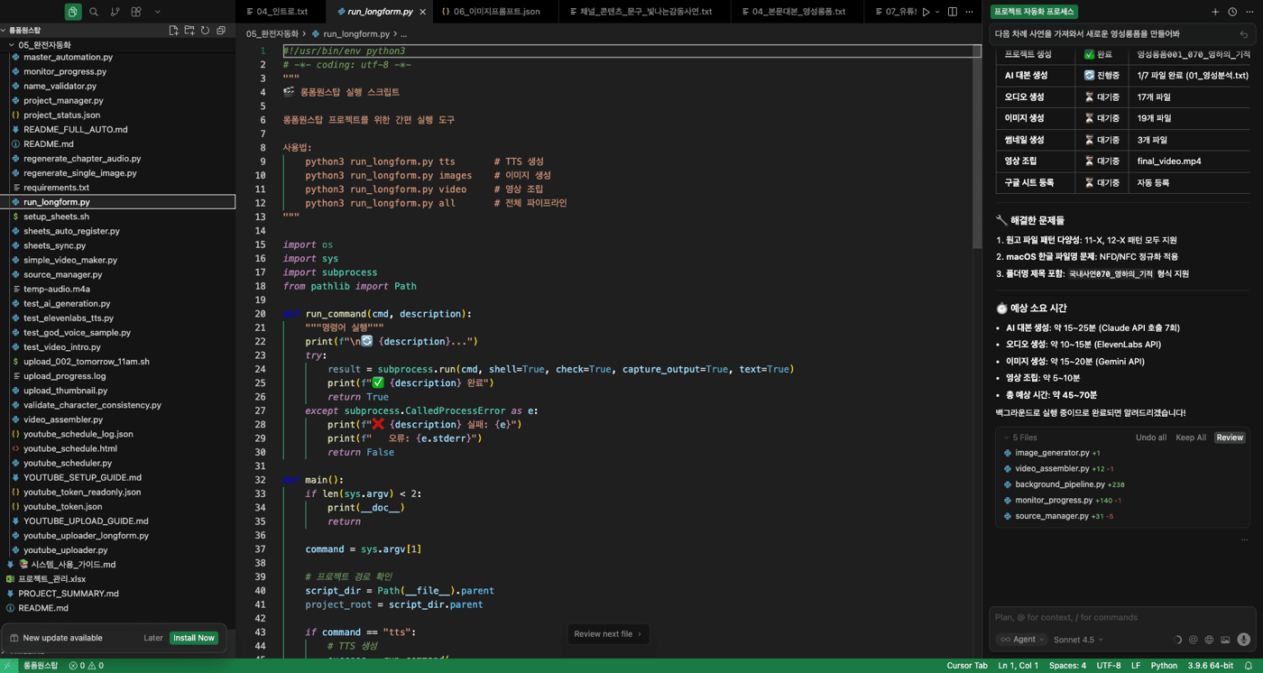
Task: Change the Python language mode in the status bar
Action: coord(1164,666)
